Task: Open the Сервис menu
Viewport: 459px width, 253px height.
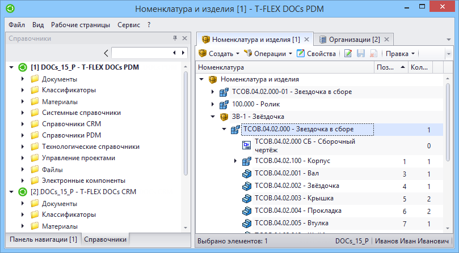Action: coord(129,25)
